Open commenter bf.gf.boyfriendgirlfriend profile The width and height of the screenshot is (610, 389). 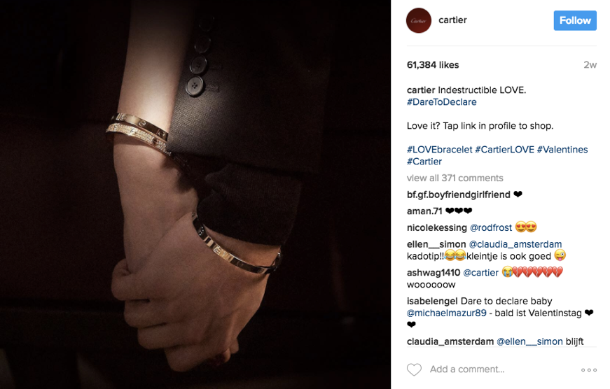pyautogui.click(x=458, y=194)
